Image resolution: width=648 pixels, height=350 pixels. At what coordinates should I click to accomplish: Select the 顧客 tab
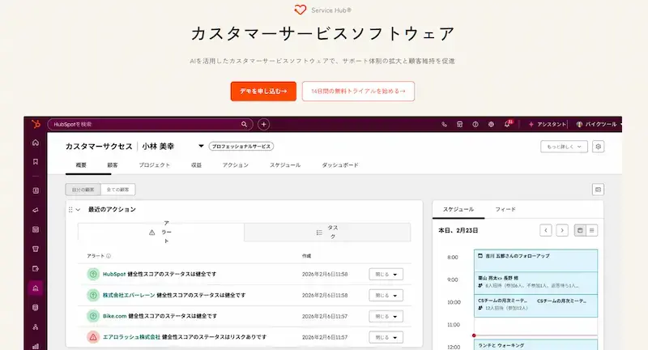click(113, 165)
